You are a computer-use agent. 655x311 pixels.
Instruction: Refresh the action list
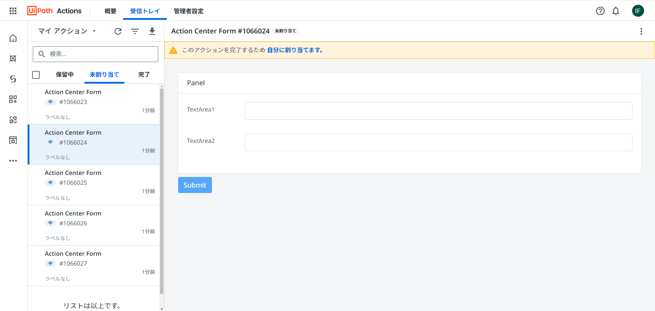pyautogui.click(x=118, y=31)
